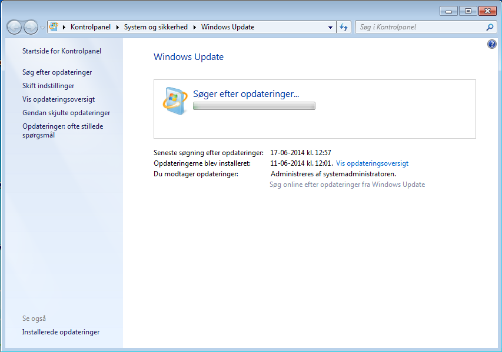Screen dimensions: 502x352
Task: Maximize the Windows Update window
Action: click(468, 11)
